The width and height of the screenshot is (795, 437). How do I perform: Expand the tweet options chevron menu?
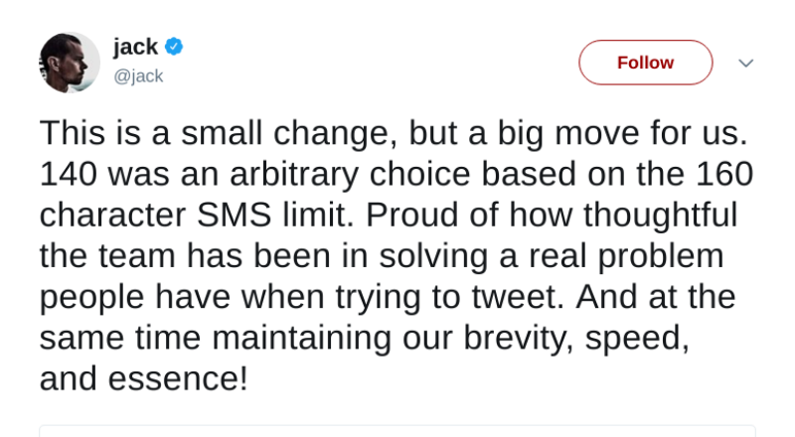[x=745, y=63]
